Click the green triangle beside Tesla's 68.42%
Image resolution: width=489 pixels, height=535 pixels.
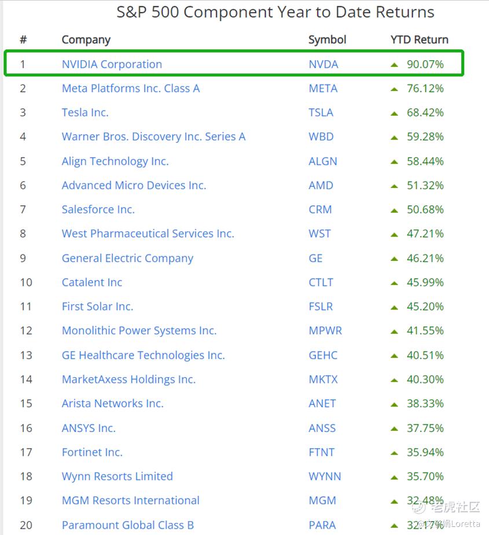coord(395,113)
